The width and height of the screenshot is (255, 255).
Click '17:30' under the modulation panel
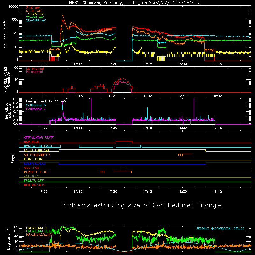pos(113,128)
